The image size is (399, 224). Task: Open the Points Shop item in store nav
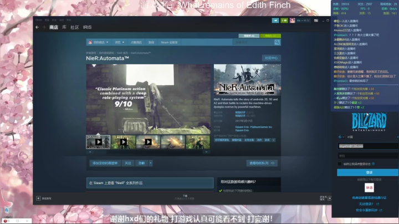point(136,42)
